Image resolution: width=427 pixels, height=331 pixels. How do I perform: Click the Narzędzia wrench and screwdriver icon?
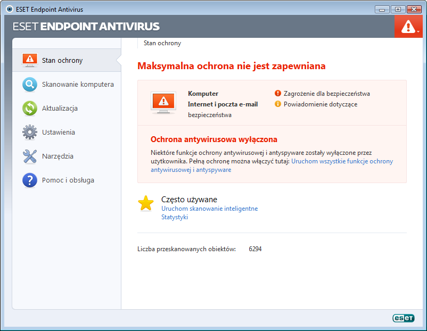pyautogui.click(x=30, y=156)
